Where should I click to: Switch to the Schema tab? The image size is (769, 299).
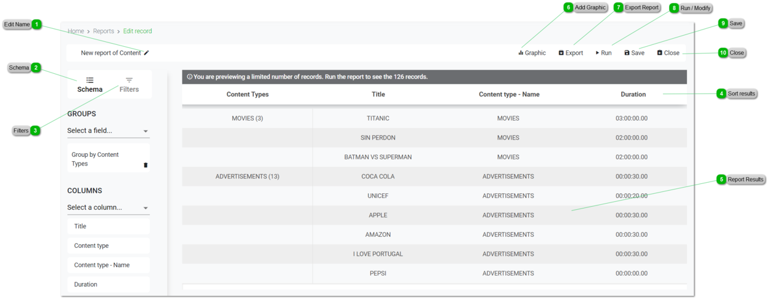tap(90, 85)
